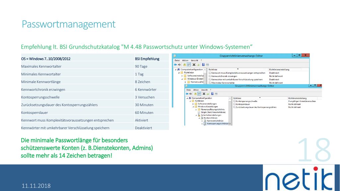Click the date 11.11.2018 in footer
Viewport: 340px width, 191px height.
coord(36,186)
